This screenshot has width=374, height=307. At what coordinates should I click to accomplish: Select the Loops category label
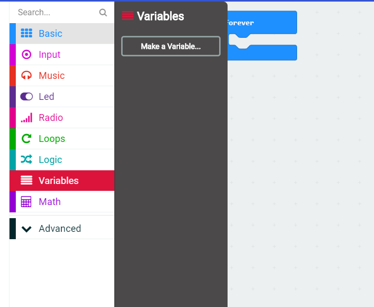click(52, 138)
